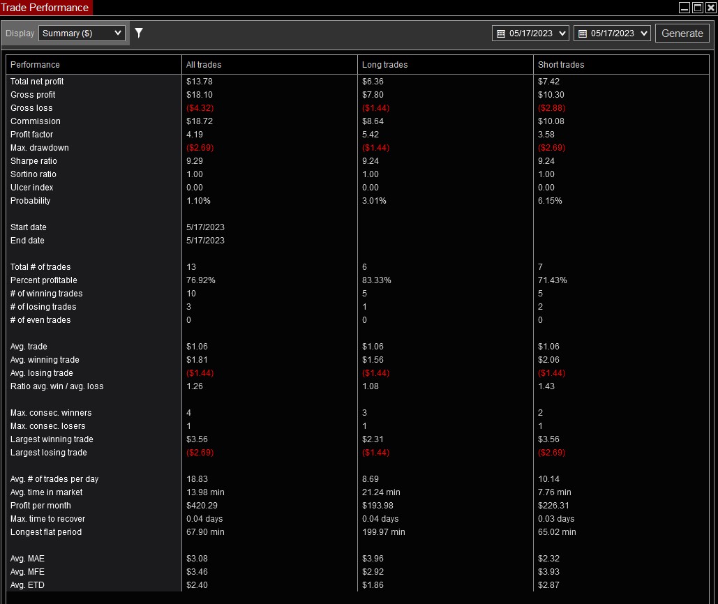
Task: Select Avg. # of trades per day label
Action: [54, 480]
